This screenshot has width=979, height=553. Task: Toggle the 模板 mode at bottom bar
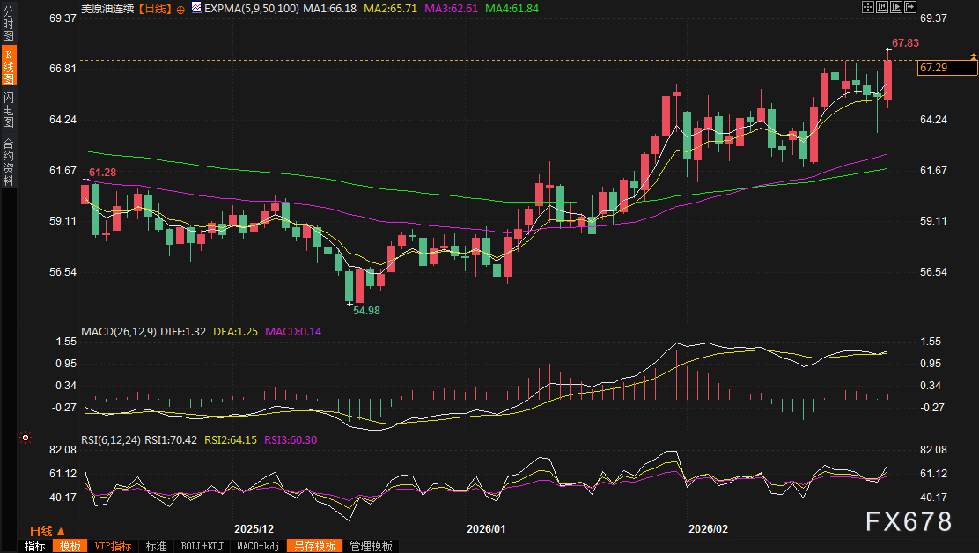pos(70,546)
